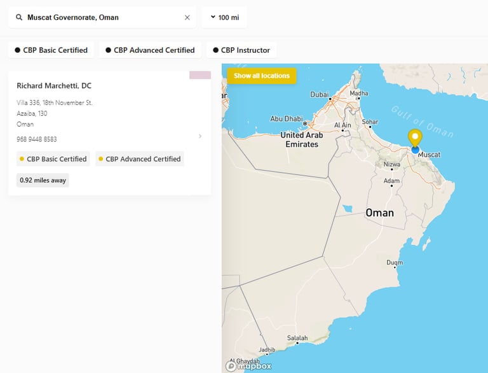
Task: Click the Show all locations button
Action: click(262, 76)
